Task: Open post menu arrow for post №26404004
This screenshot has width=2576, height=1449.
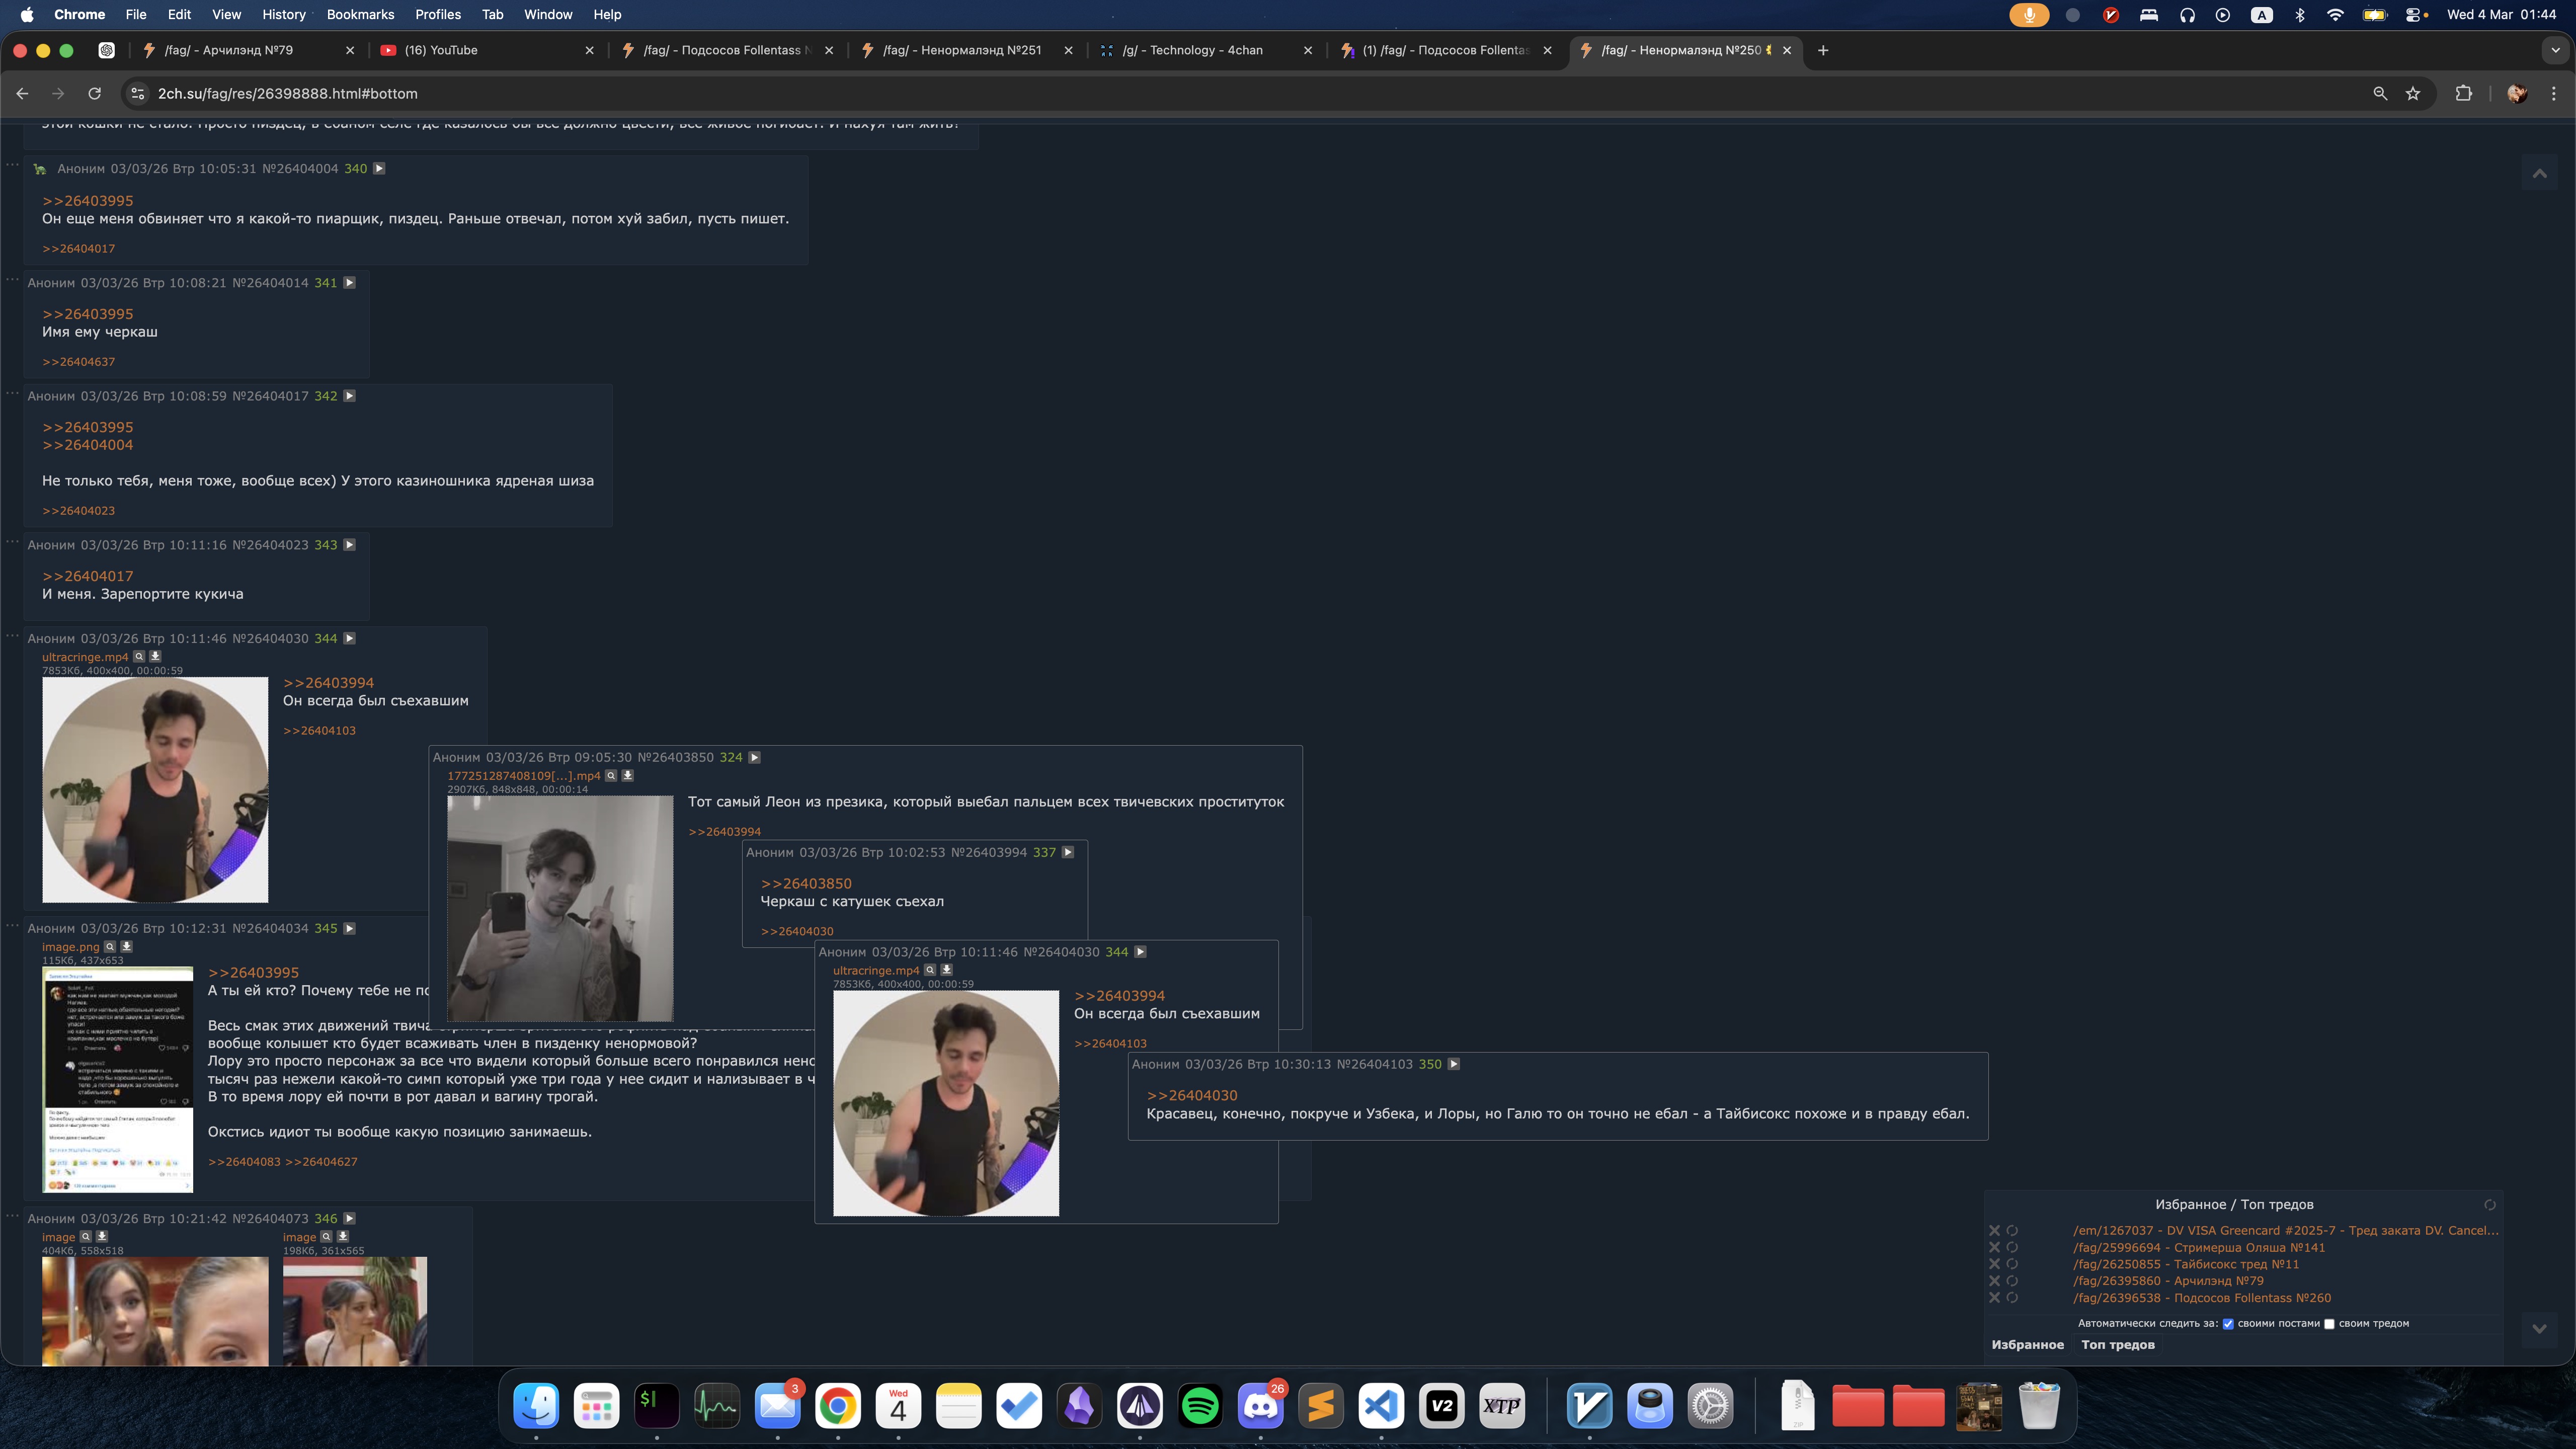Action: pyautogui.click(x=379, y=169)
